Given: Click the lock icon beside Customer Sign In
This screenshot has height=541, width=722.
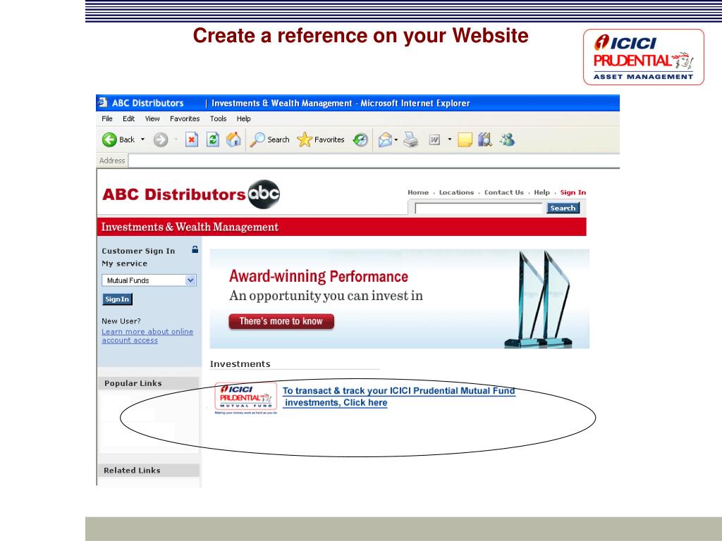Looking at the screenshot, I should point(195,250).
